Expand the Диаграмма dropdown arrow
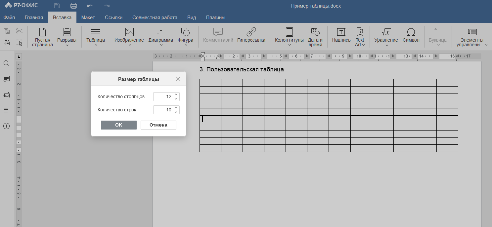This screenshot has width=492, height=227. (x=161, y=45)
